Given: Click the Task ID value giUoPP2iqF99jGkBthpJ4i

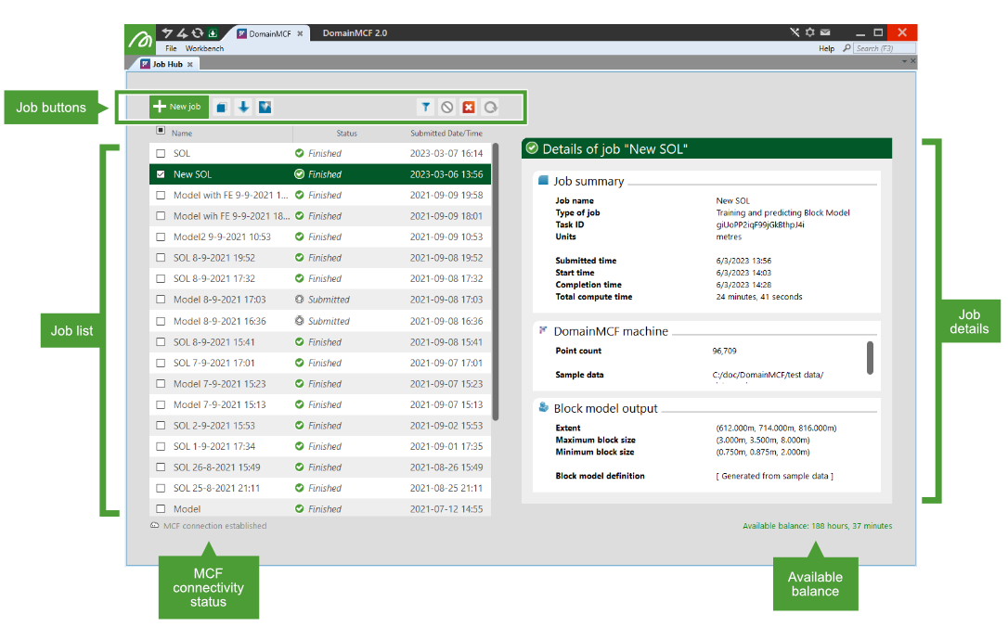Looking at the screenshot, I should click(760, 224).
